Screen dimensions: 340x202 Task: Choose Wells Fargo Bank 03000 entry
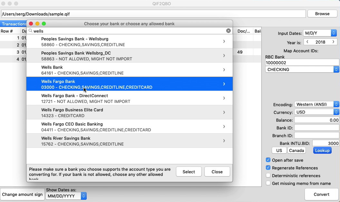click(x=130, y=84)
